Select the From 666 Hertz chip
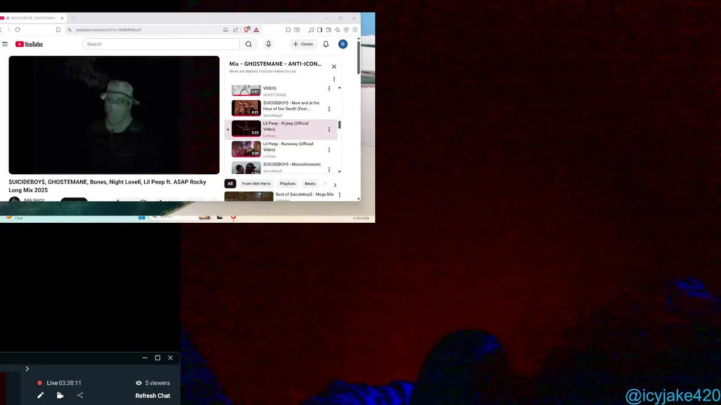721x405 pixels. [256, 183]
